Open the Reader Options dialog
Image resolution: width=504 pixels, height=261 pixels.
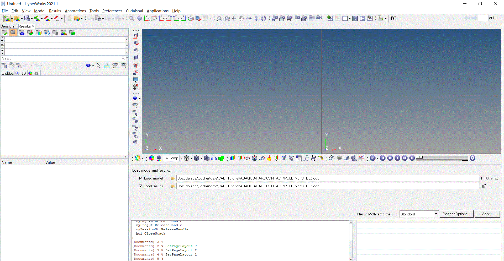pyautogui.click(x=456, y=214)
